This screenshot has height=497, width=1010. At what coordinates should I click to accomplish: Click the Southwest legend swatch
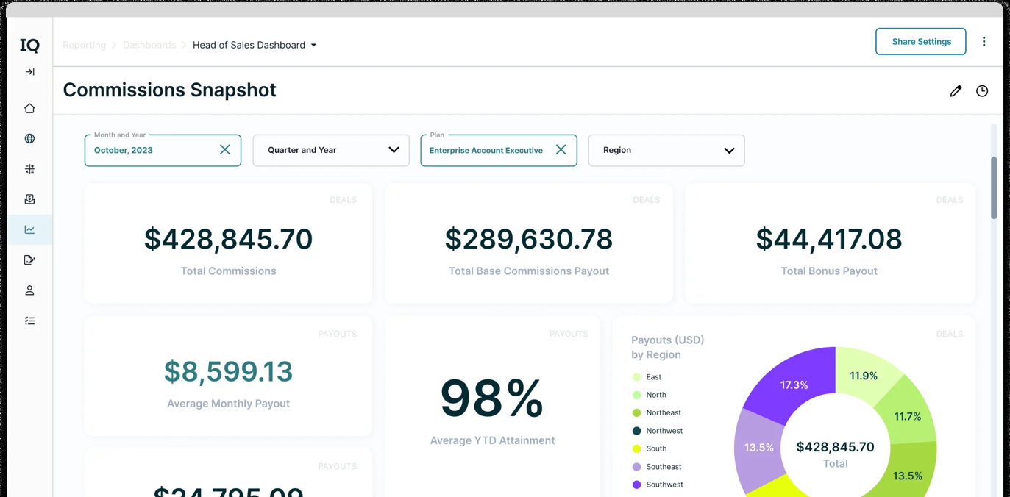click(637, 485)
